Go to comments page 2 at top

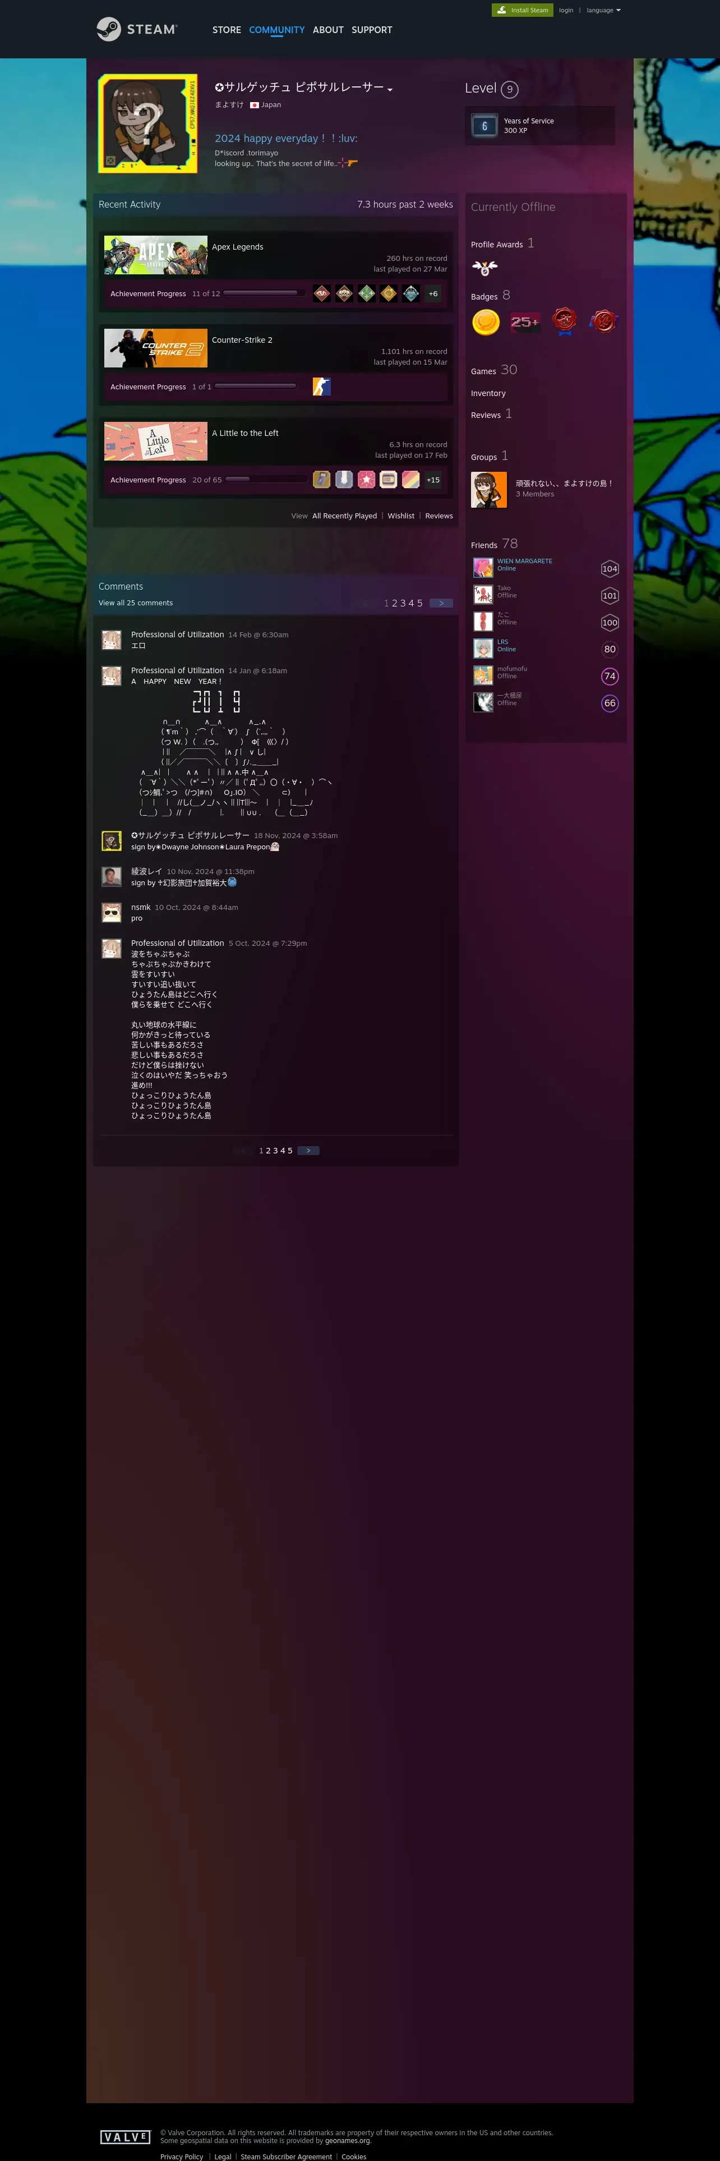click(394, 603)
